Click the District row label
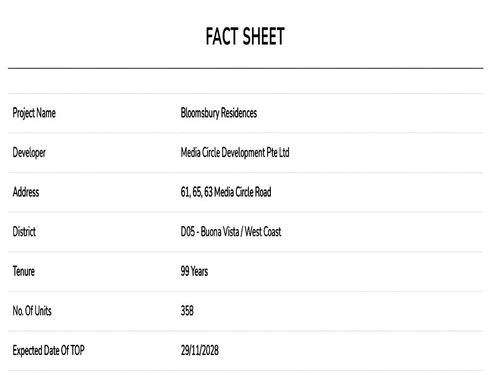The height and width of the screenshot is (375, 493). (x=24, y=232)
